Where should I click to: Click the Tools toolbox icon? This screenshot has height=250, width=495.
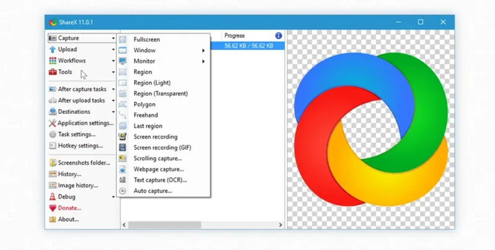point(53,72)
